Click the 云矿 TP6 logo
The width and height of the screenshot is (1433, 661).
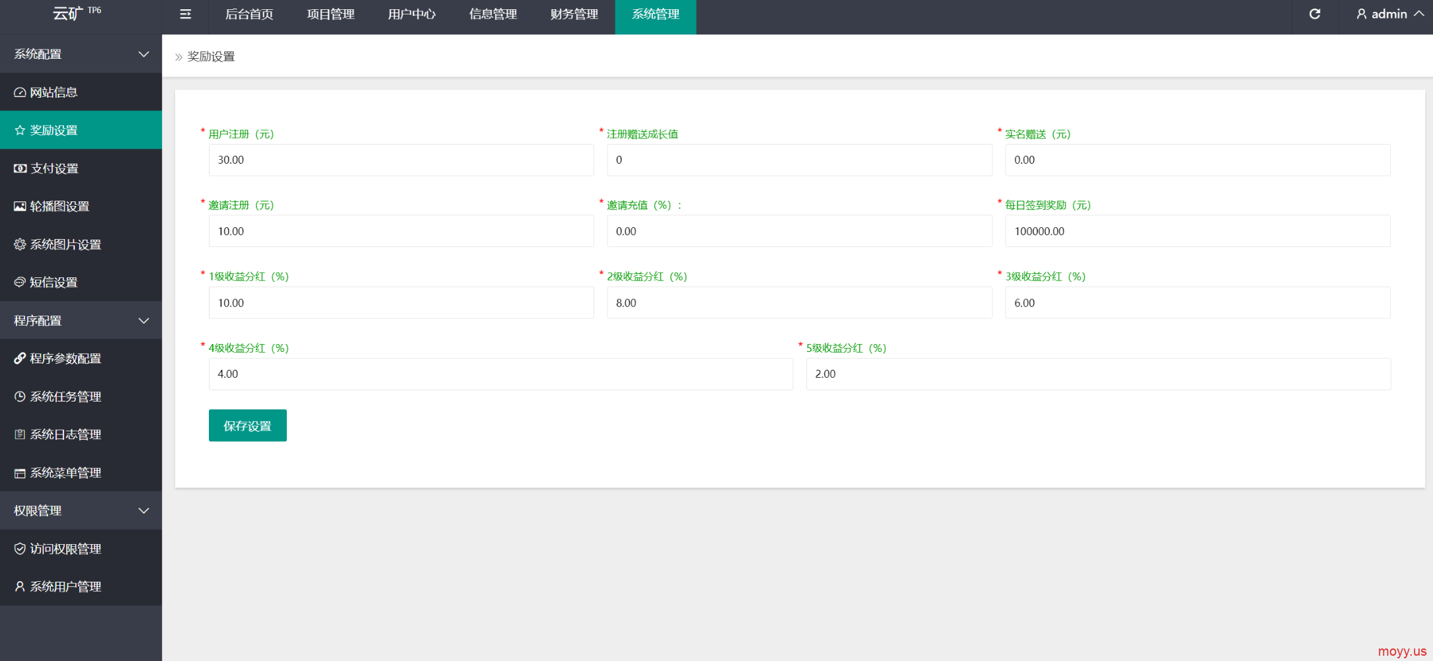click(x=77, y=13)
